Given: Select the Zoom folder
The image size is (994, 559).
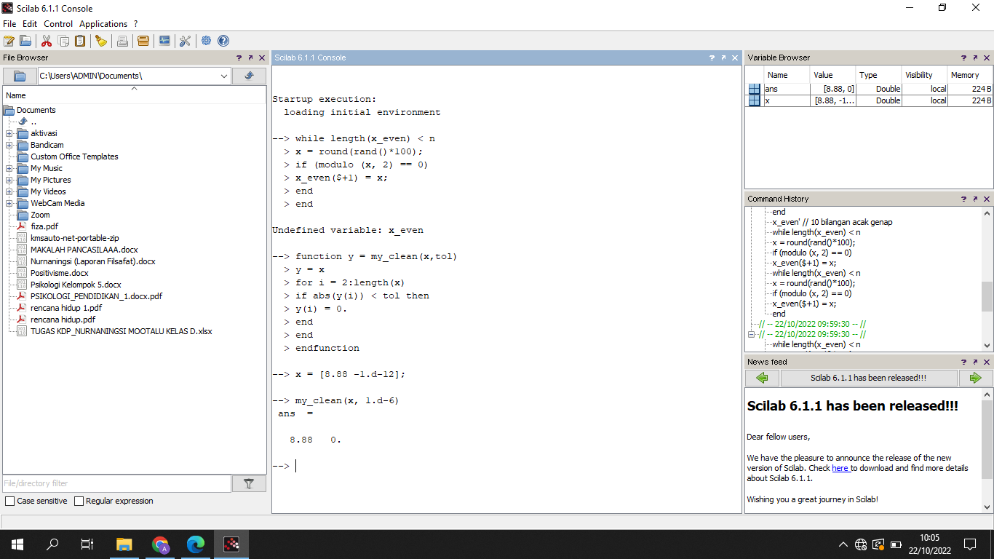Looking at the screenshot, I should coord(40,215).
